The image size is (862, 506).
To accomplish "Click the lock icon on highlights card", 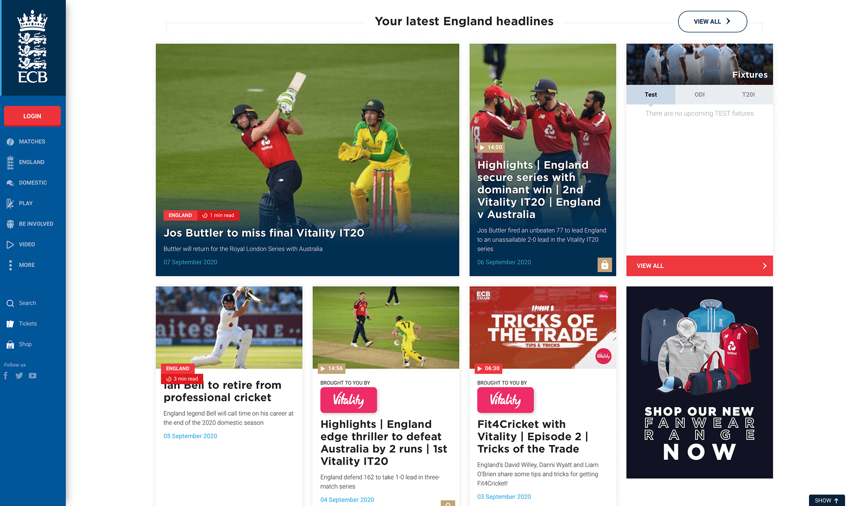I will point(605,265).
